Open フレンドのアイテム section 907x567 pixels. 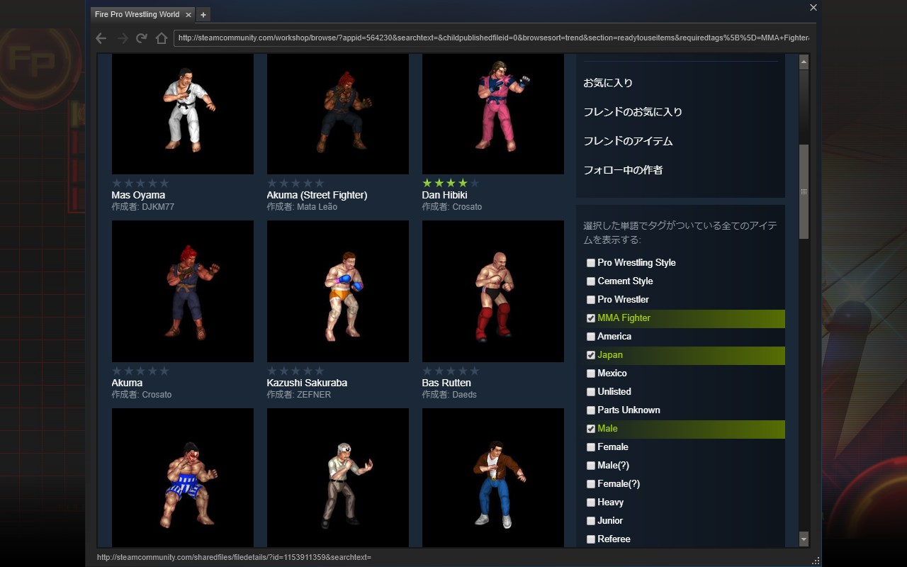click(628, 141)
